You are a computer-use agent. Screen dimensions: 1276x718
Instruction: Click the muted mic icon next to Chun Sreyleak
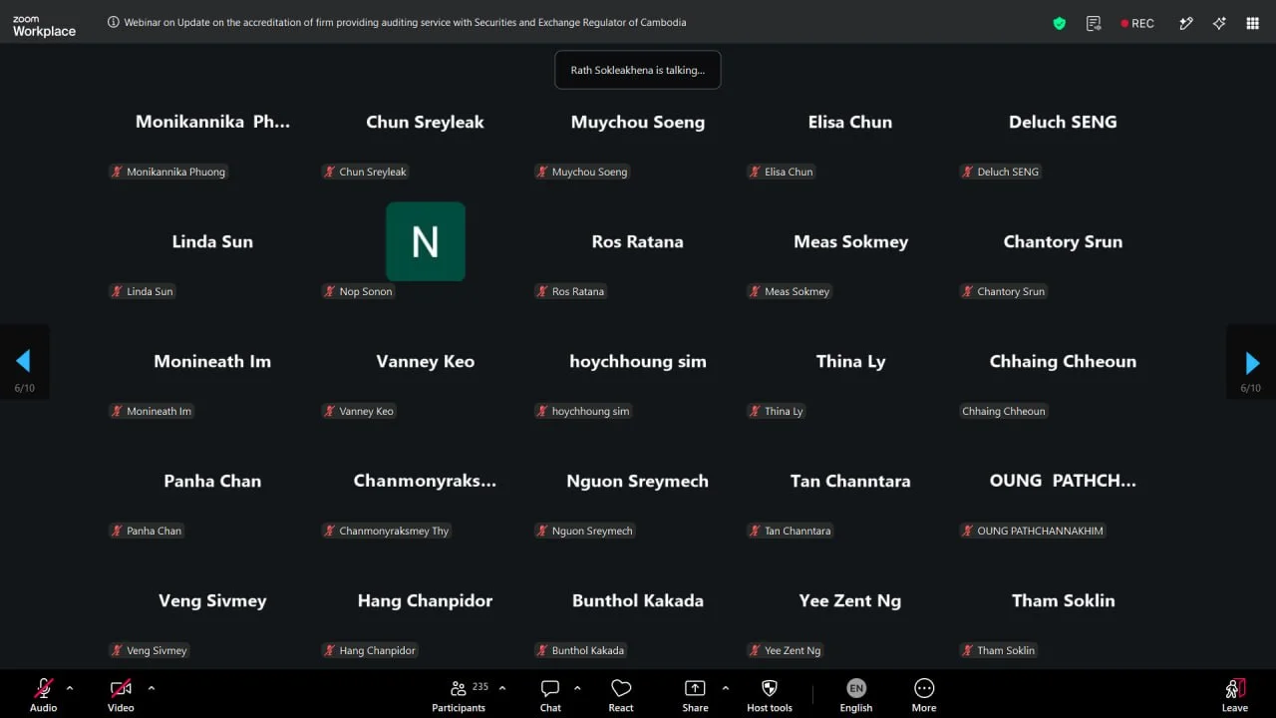pos(330,172)
